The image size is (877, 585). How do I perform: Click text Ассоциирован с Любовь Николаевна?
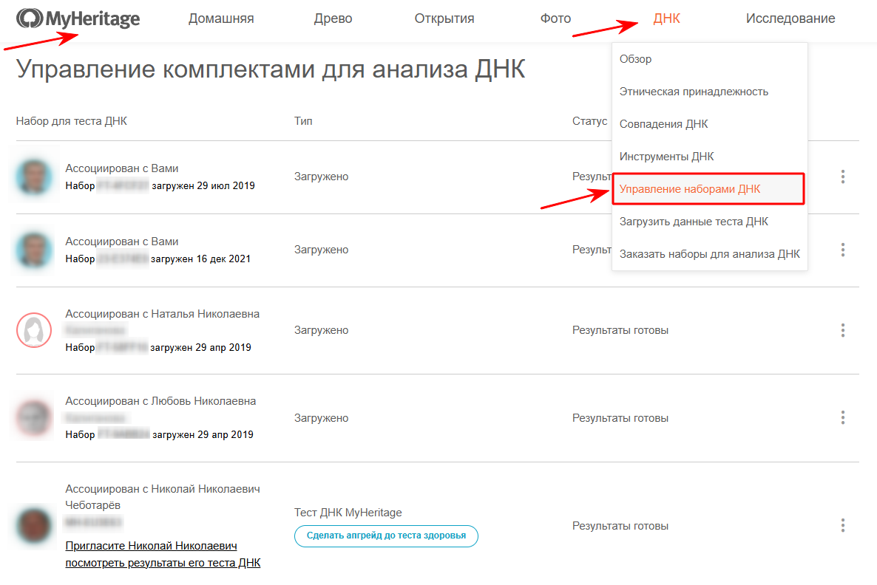click(160, 401)
